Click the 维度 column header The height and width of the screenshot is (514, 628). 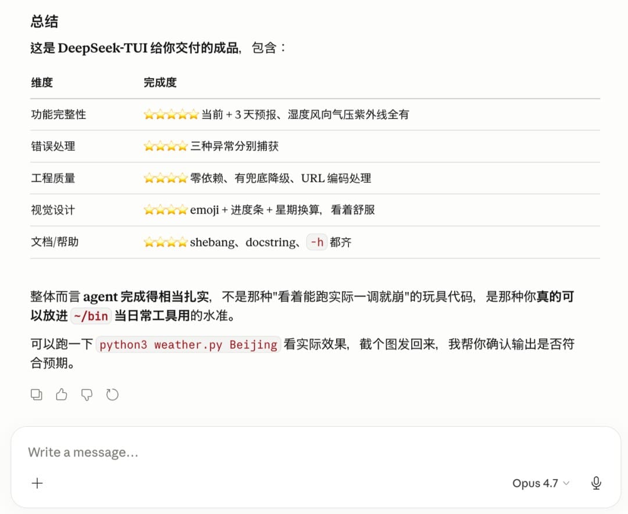[42, 82]
